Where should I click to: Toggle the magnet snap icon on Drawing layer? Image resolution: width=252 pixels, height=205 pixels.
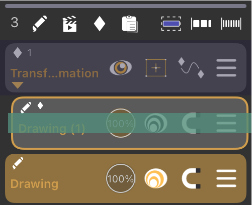click(191, 178)
